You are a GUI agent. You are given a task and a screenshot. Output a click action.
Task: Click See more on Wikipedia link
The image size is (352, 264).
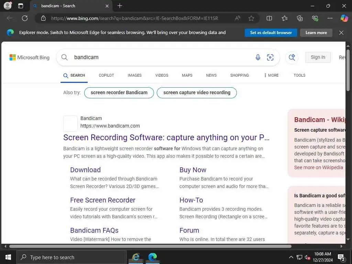(319, 167)
